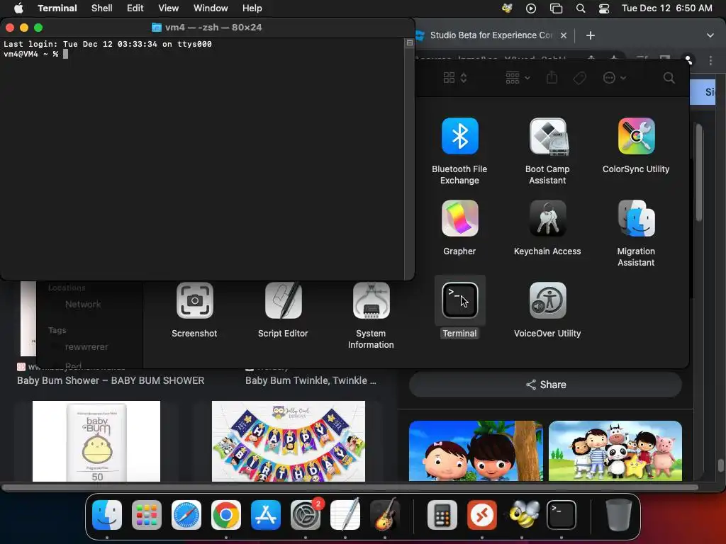
Task: Open Finder group-by dropdown
Action: (x=518, y=78)
